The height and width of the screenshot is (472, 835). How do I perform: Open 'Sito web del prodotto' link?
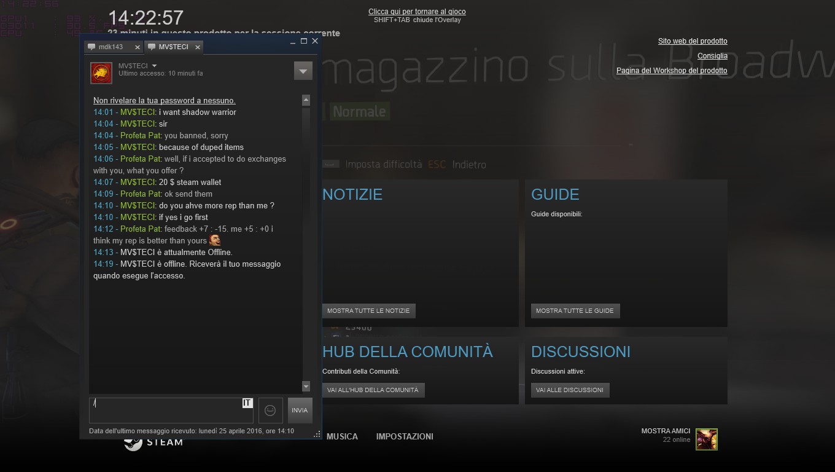coord(693,41)
